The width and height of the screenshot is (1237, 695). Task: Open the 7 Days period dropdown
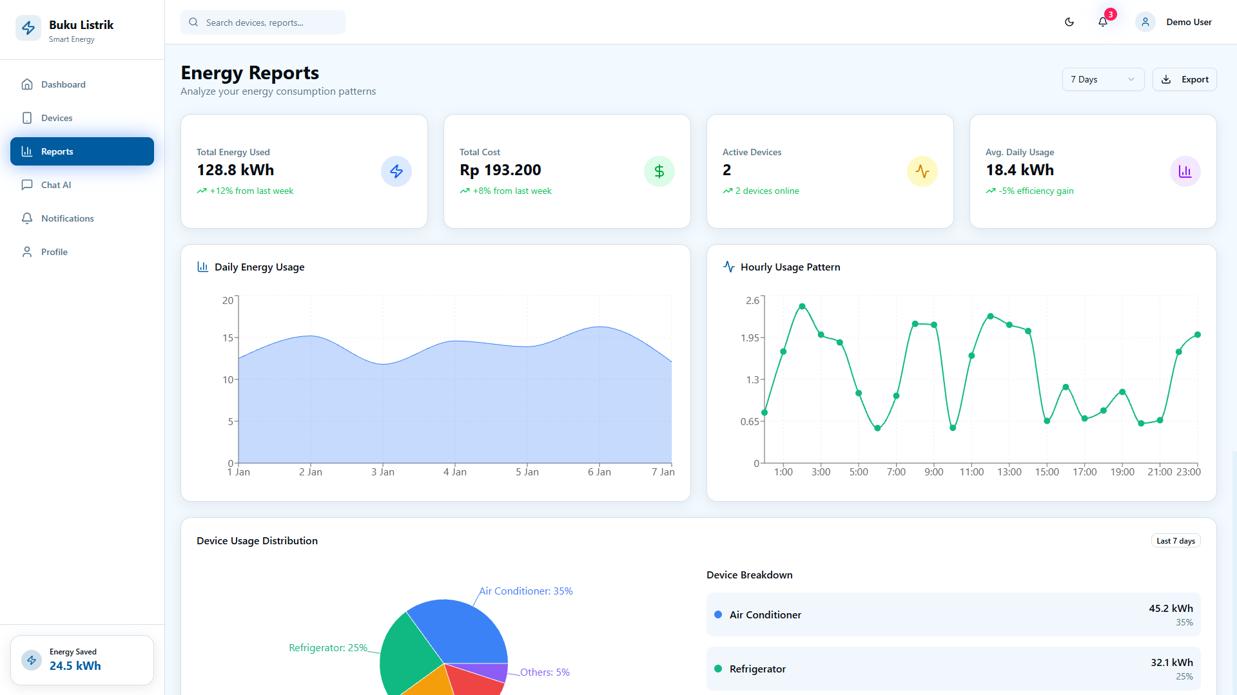(1103, 79)
